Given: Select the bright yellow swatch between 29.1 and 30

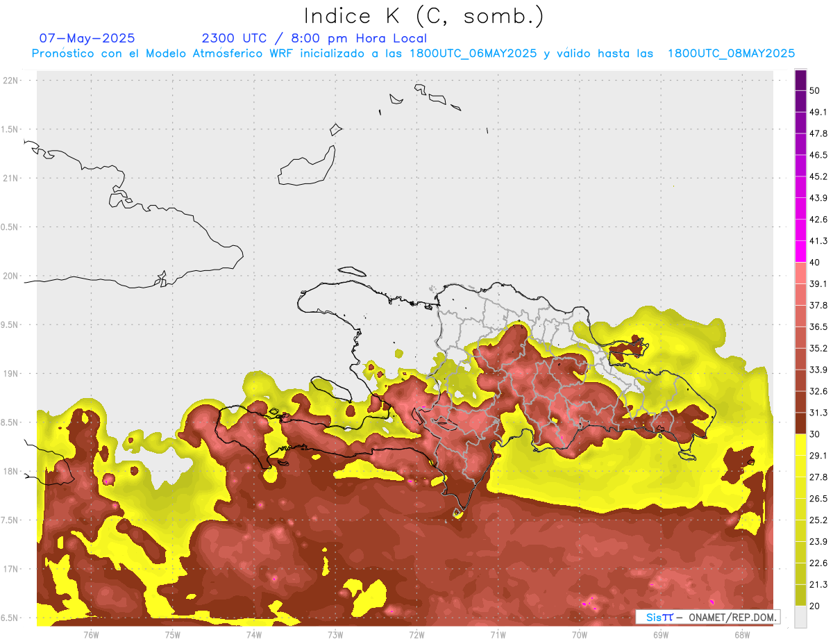Looking at the screenshot, I should tap(800, 445).
